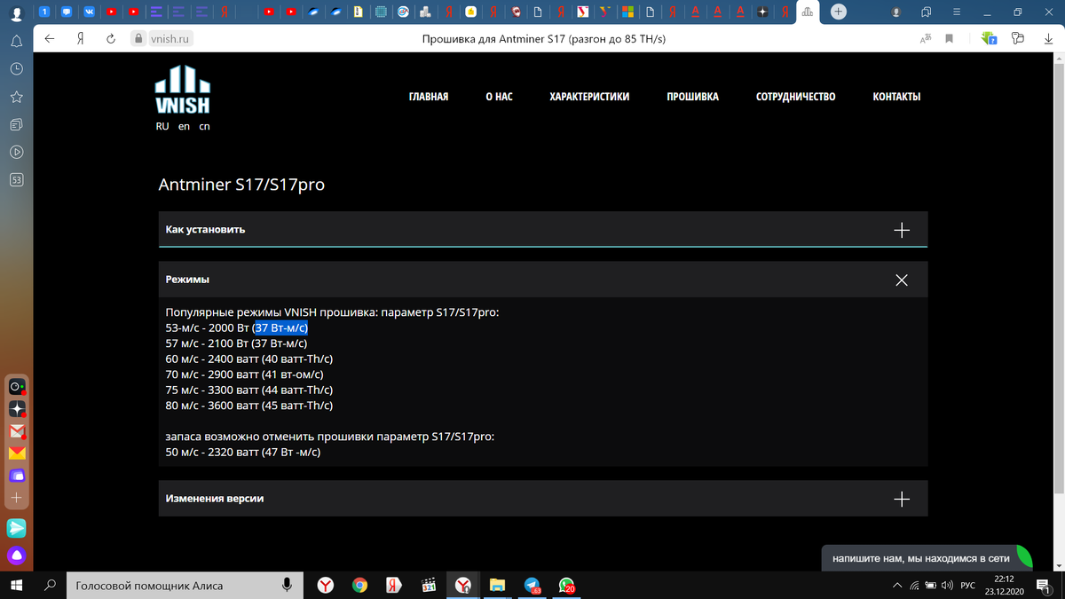This screenshot has height=599, width=1065.
Task: Open Telegram in the taskbar
Action: 532,585
